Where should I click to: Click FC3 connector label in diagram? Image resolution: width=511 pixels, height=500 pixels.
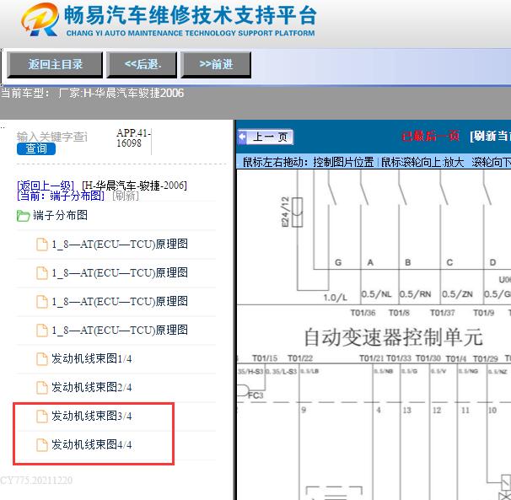point(255,395)
